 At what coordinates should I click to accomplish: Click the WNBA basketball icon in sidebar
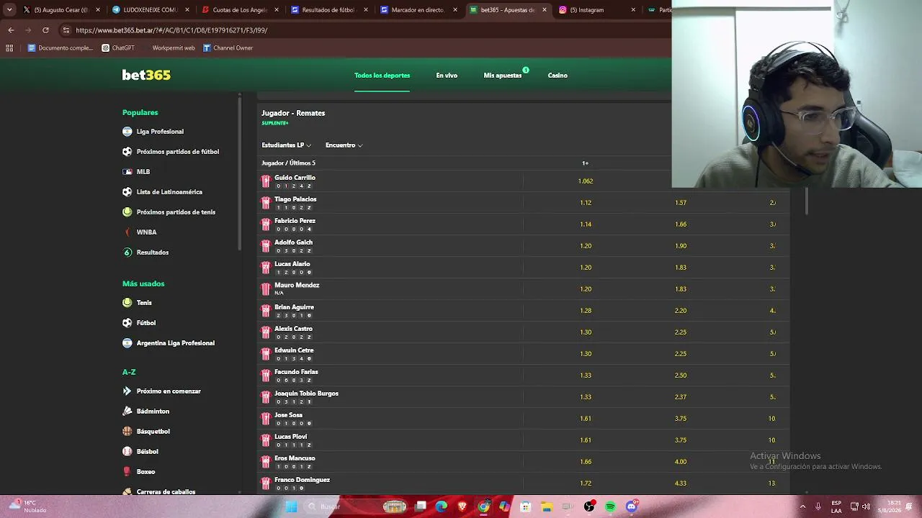(x=127, y=232)
